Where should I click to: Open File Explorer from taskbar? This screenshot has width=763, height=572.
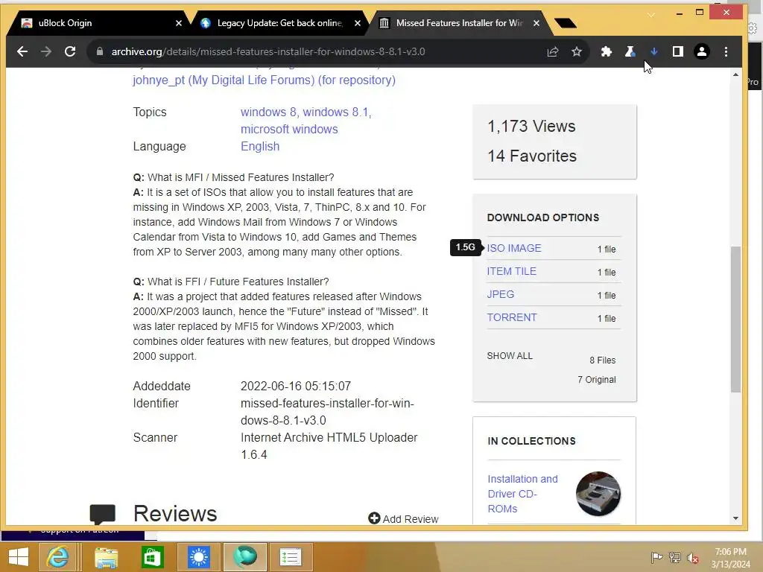(107, 557)
